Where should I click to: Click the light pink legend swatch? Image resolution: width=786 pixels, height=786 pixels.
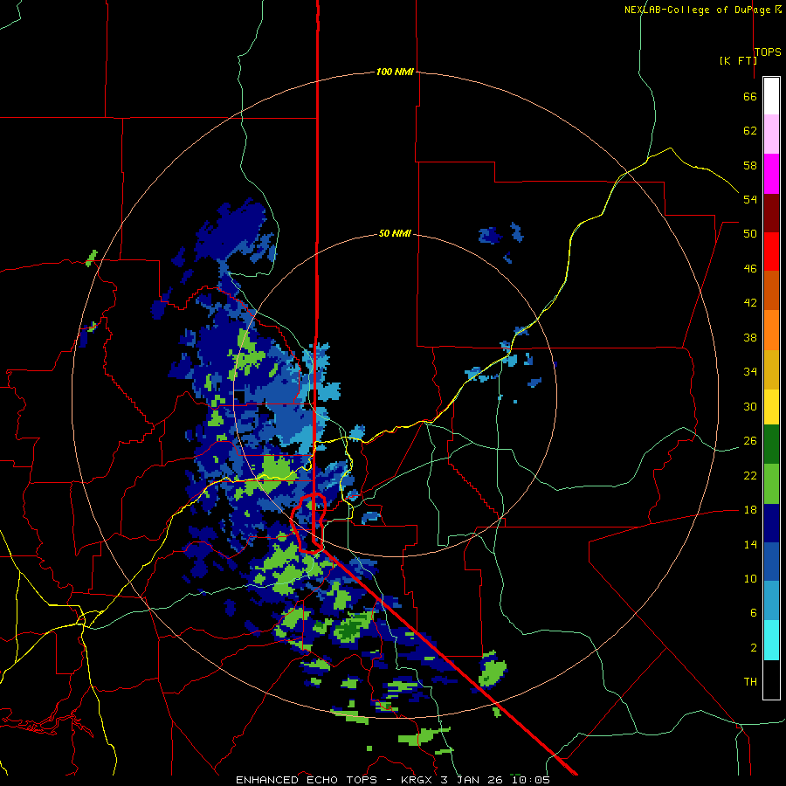click(x=771, y=134)
